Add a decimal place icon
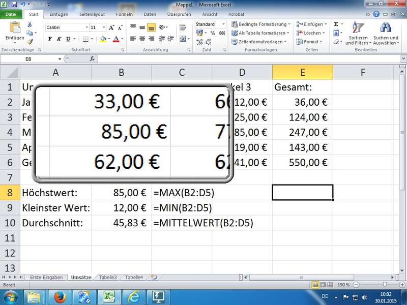This screenshot has width=407, height=305. [199, 42]
